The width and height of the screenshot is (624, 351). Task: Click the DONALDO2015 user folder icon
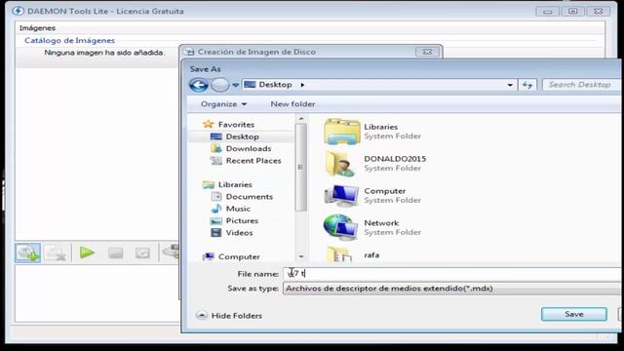[x=340, y=164]
